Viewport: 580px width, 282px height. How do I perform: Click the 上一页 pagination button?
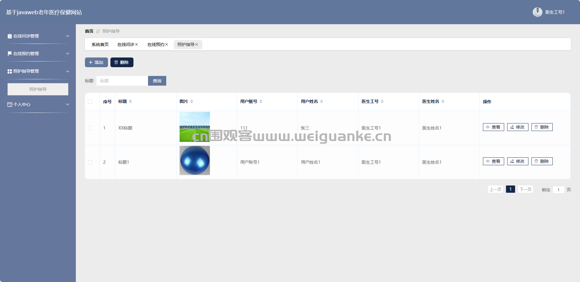[495, 189]
